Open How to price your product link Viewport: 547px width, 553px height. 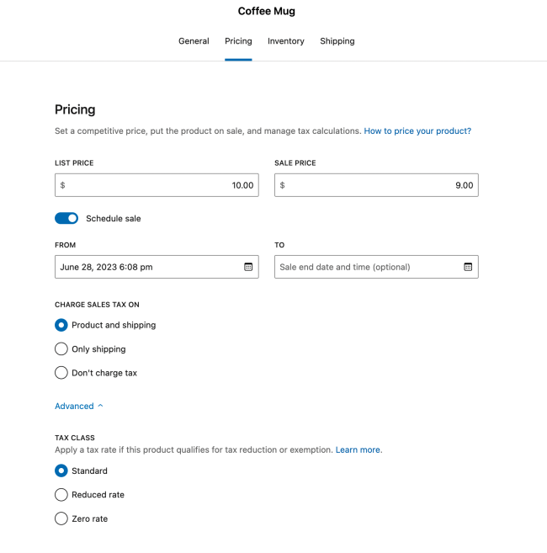(417, 131)
